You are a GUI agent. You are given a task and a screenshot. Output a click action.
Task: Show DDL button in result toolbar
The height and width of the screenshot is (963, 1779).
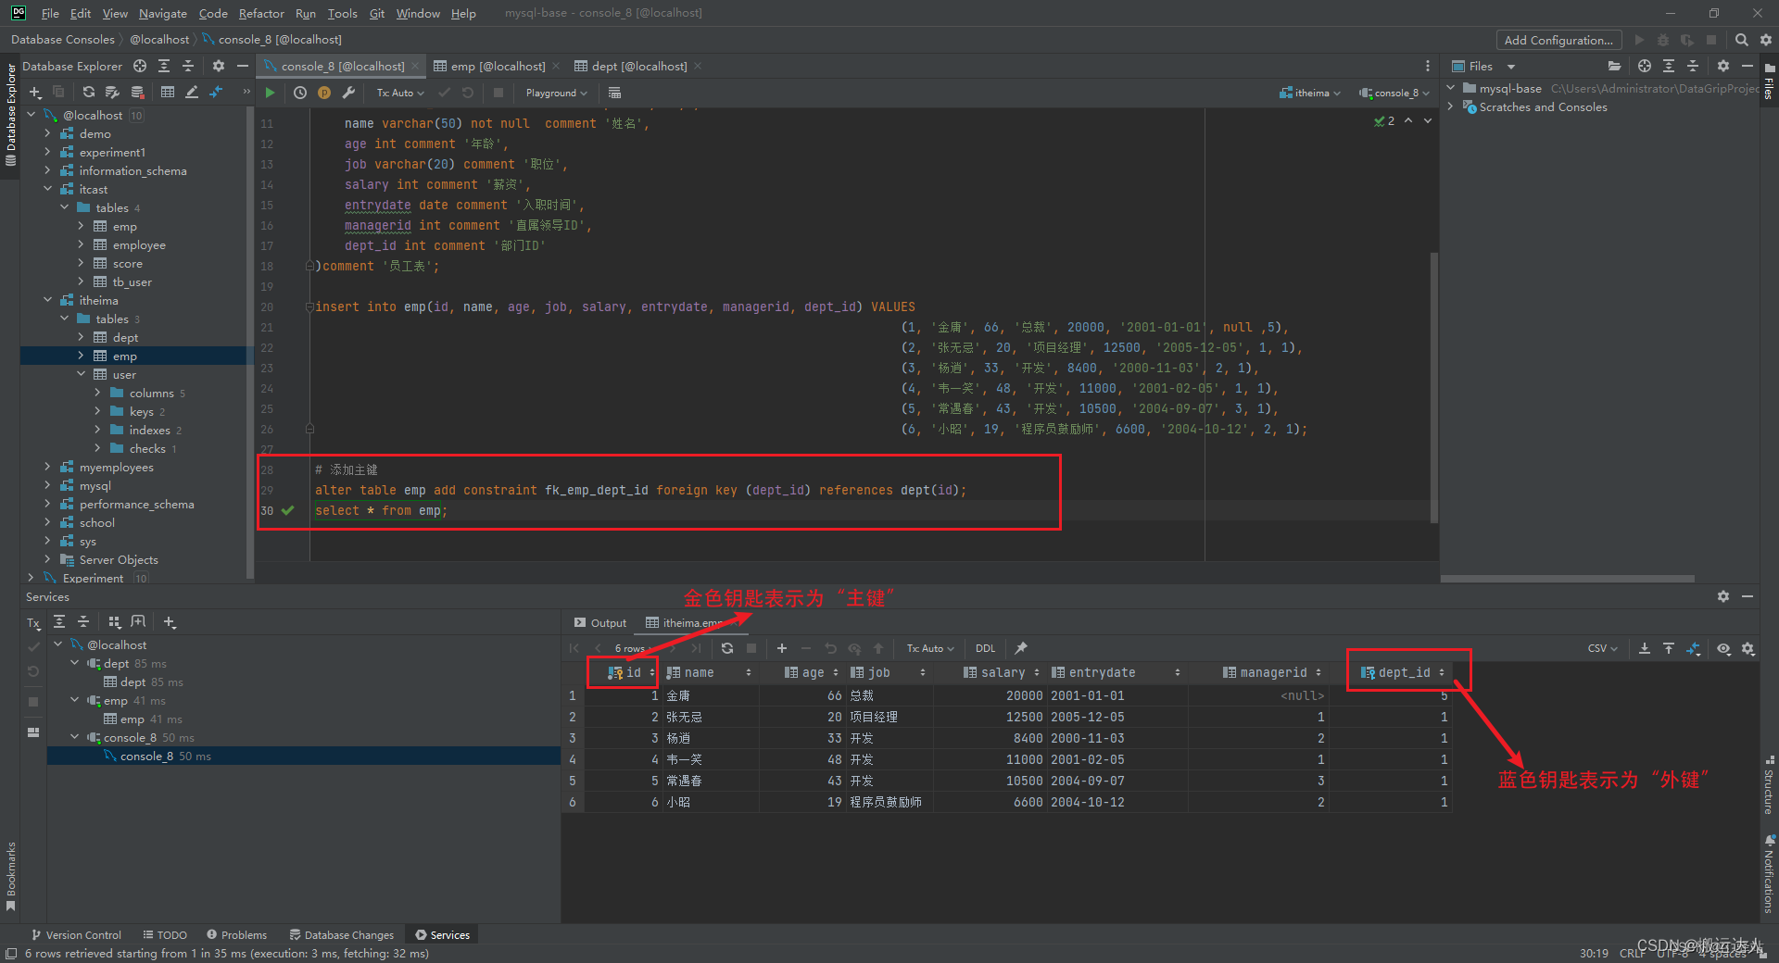pos(985,648)
